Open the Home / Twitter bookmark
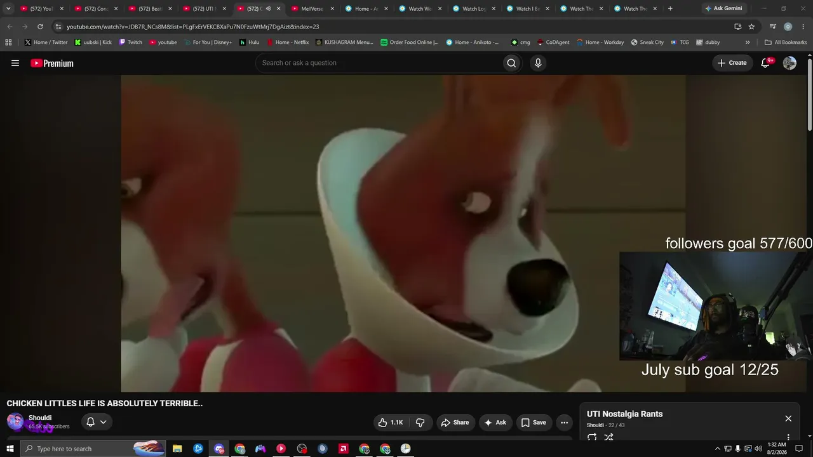813x457 pixels. 46,43
